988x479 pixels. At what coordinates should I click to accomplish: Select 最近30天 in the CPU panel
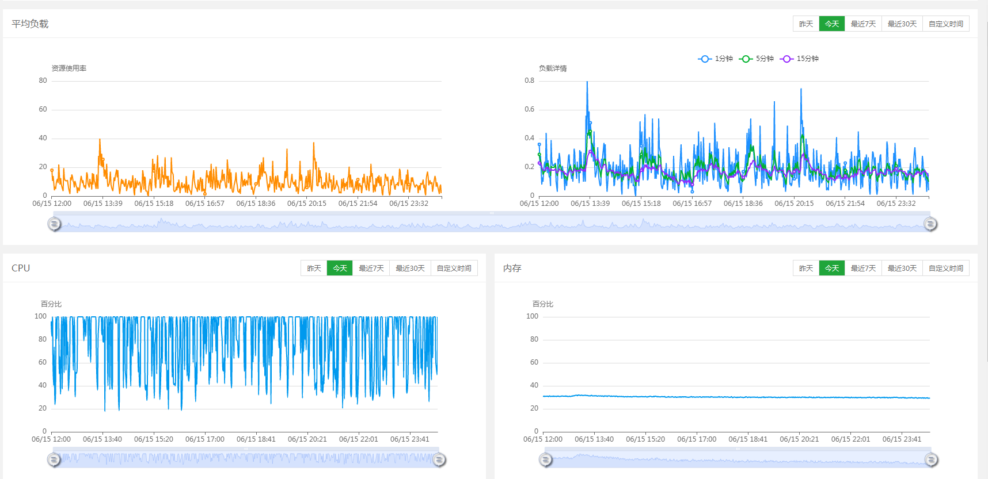pyautogui.click(x=410, y=268)
